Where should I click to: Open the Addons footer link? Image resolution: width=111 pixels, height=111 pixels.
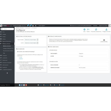[56, 85]
